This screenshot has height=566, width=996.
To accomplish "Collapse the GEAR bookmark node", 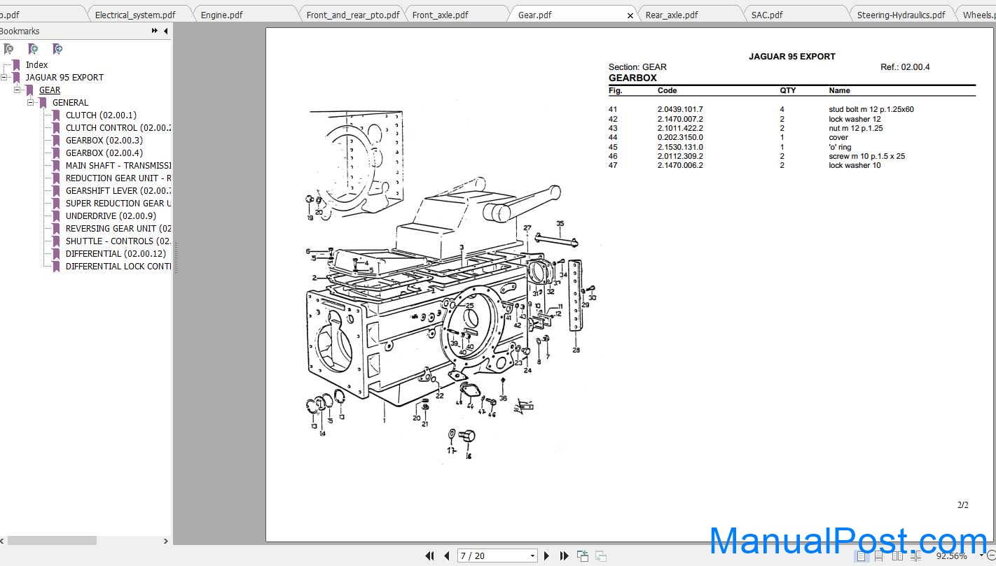I will click(x=17, y=90).
